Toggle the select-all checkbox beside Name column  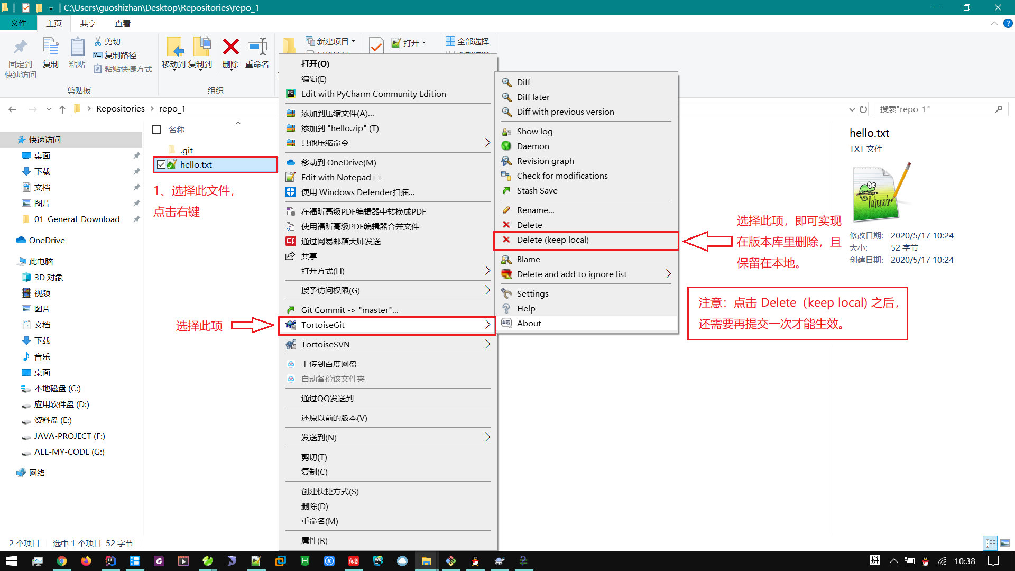coord(156,130)
